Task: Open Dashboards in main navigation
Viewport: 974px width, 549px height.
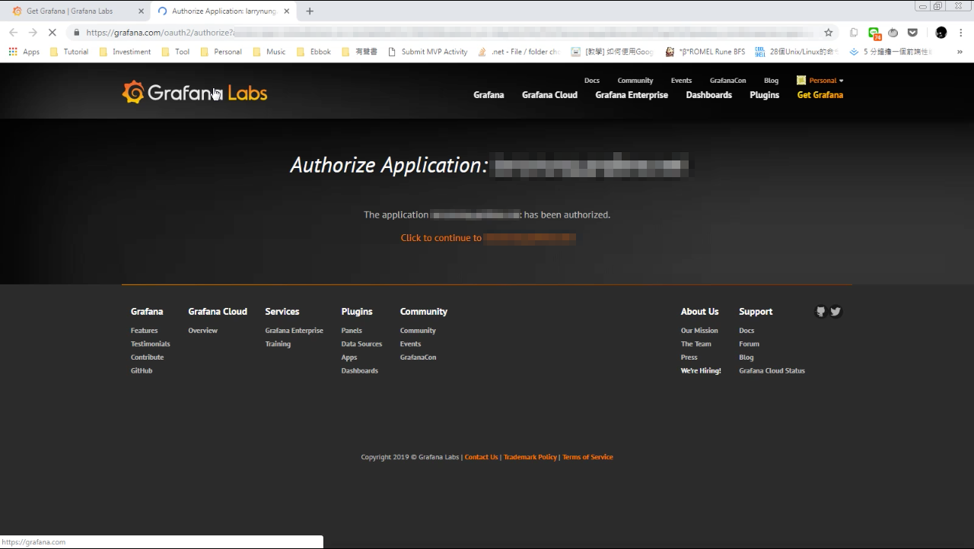Action: [709, 95]
